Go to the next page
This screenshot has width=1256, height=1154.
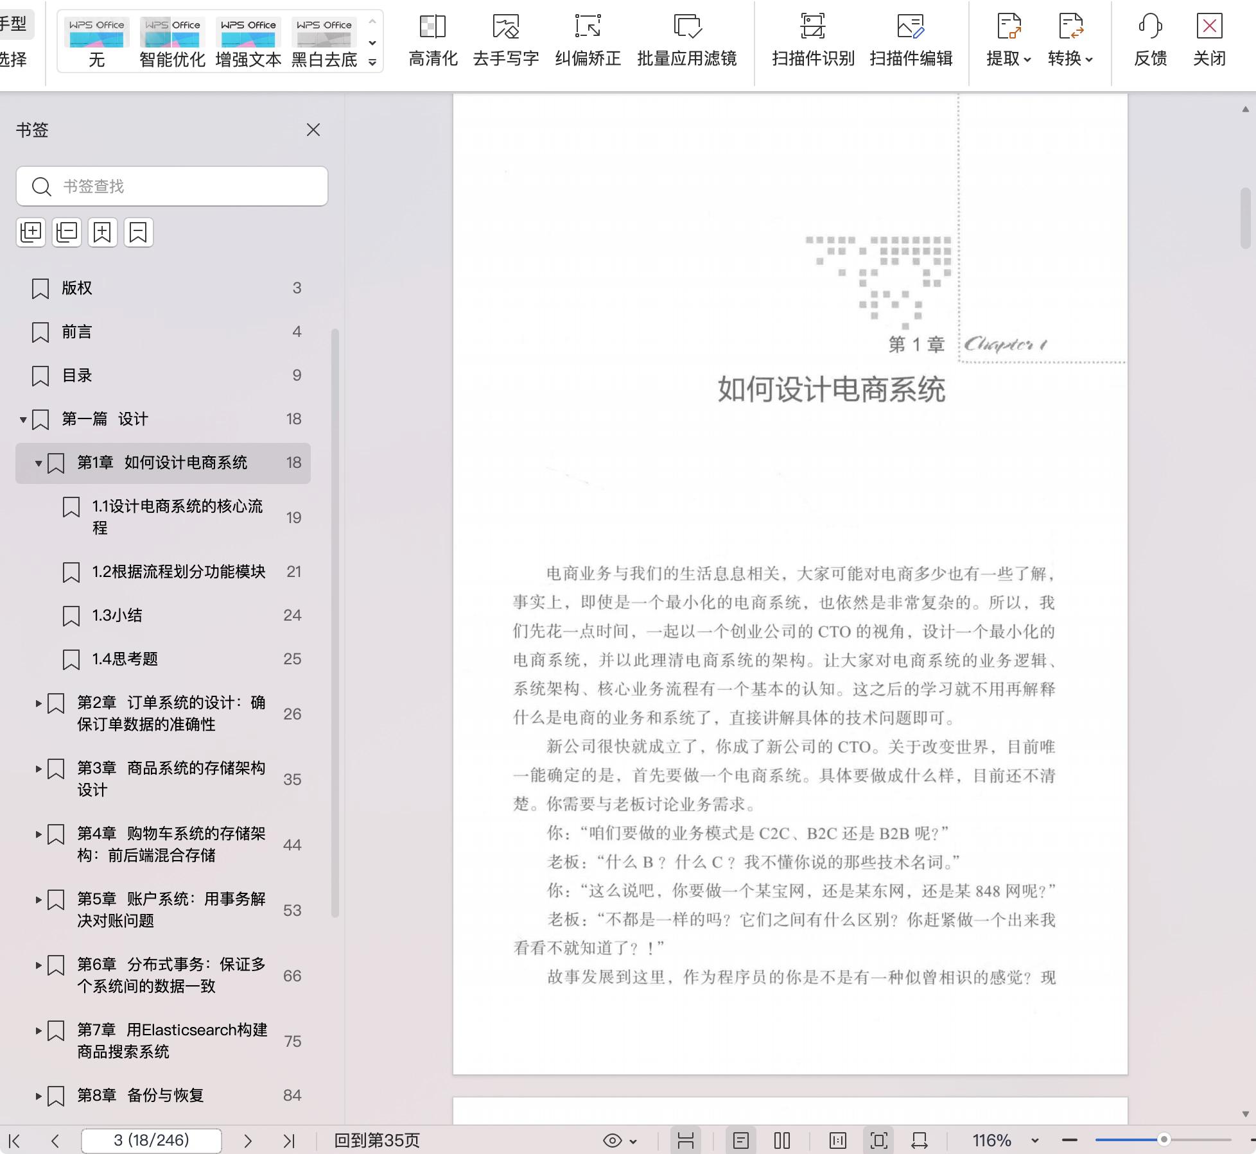248,1141
